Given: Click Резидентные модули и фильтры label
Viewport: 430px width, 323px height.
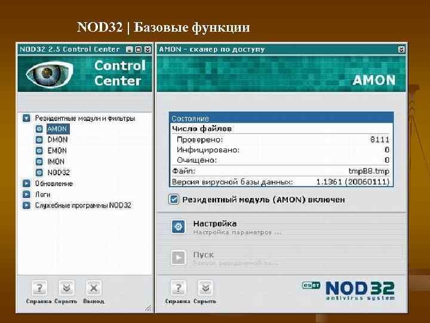Looking at the screenshot, I should tap(85, 118).
